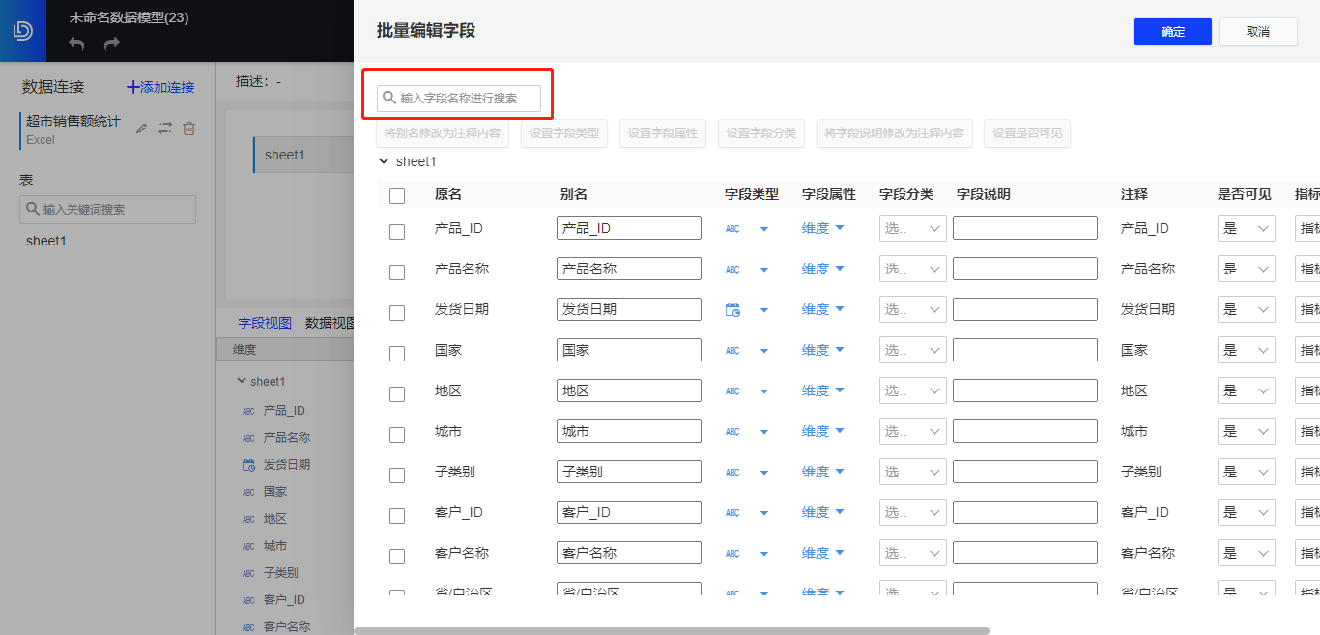Click the app logo icon in the top-left corner
This screenshot has height=635, width=1320.
22,29
